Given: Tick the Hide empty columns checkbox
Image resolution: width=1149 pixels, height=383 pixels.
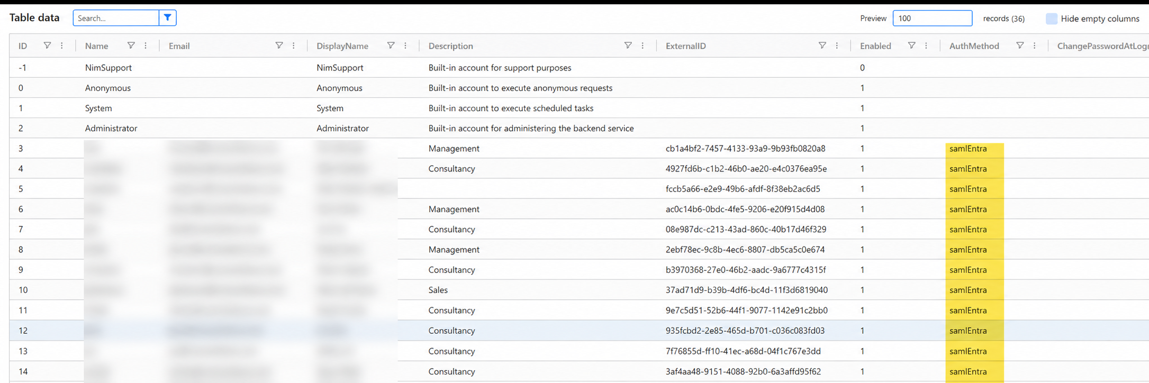Looking at the screenshot, I should [1052, 19].
